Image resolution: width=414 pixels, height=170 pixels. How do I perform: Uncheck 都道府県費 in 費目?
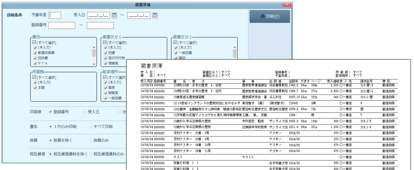pyautogui.click(x=35, y=53)
